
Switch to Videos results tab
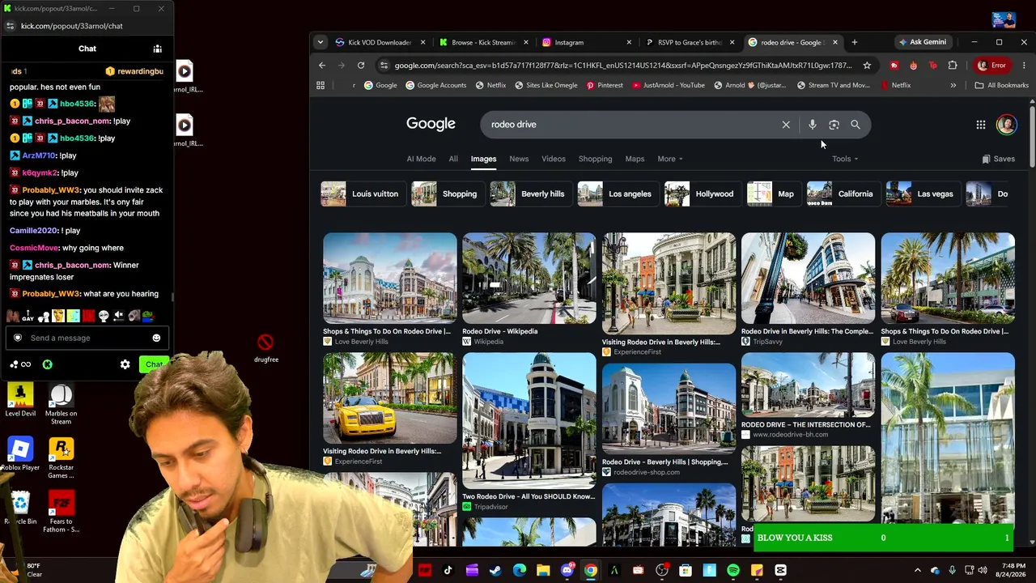pos(554,159)
